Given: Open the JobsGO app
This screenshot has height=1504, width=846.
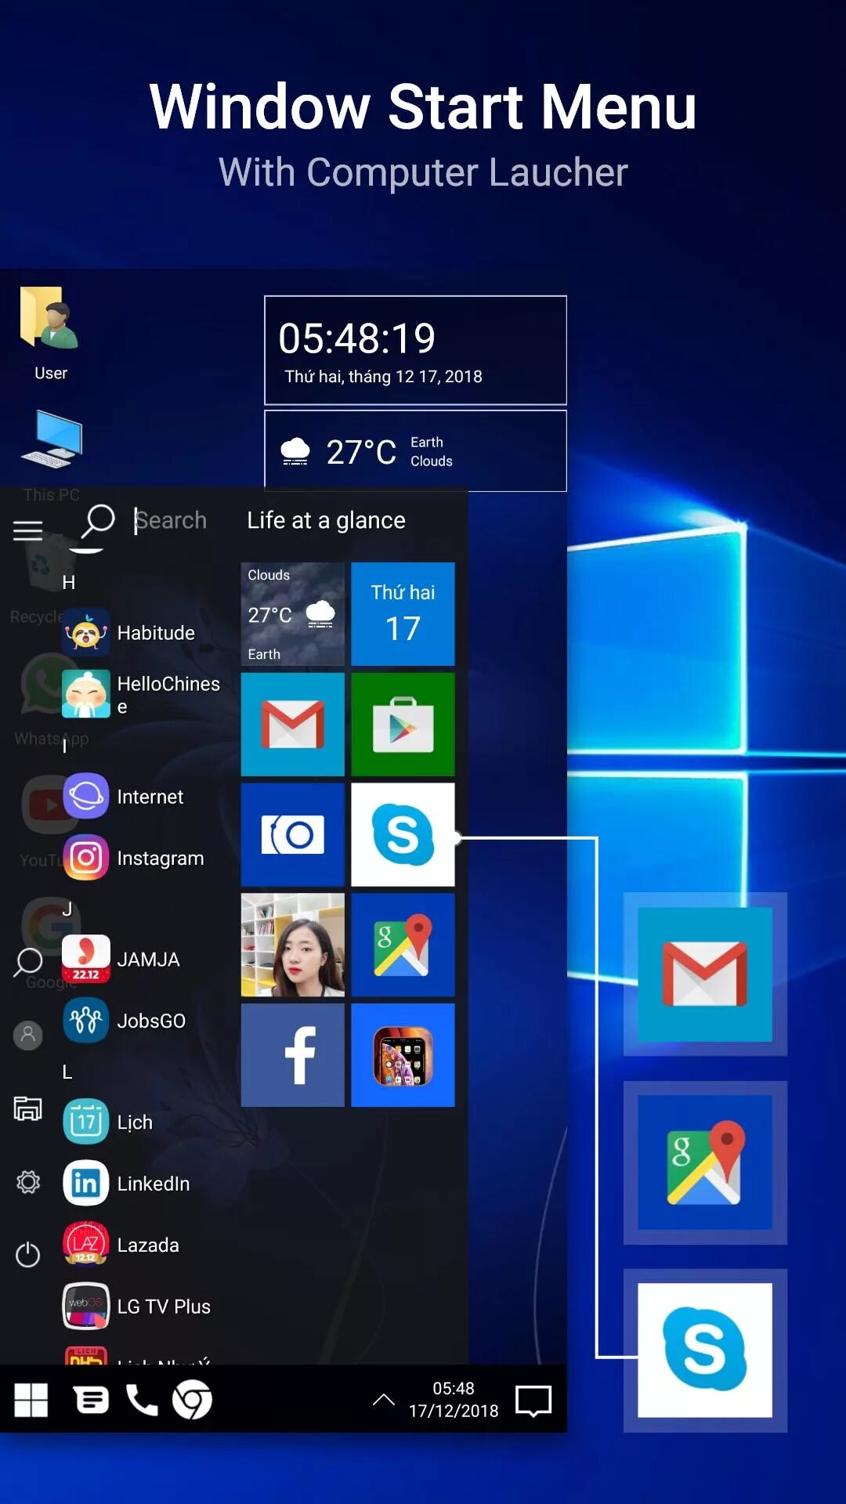Looking at the screenshot, I should pyautogui.click(x=125, y=1021).
